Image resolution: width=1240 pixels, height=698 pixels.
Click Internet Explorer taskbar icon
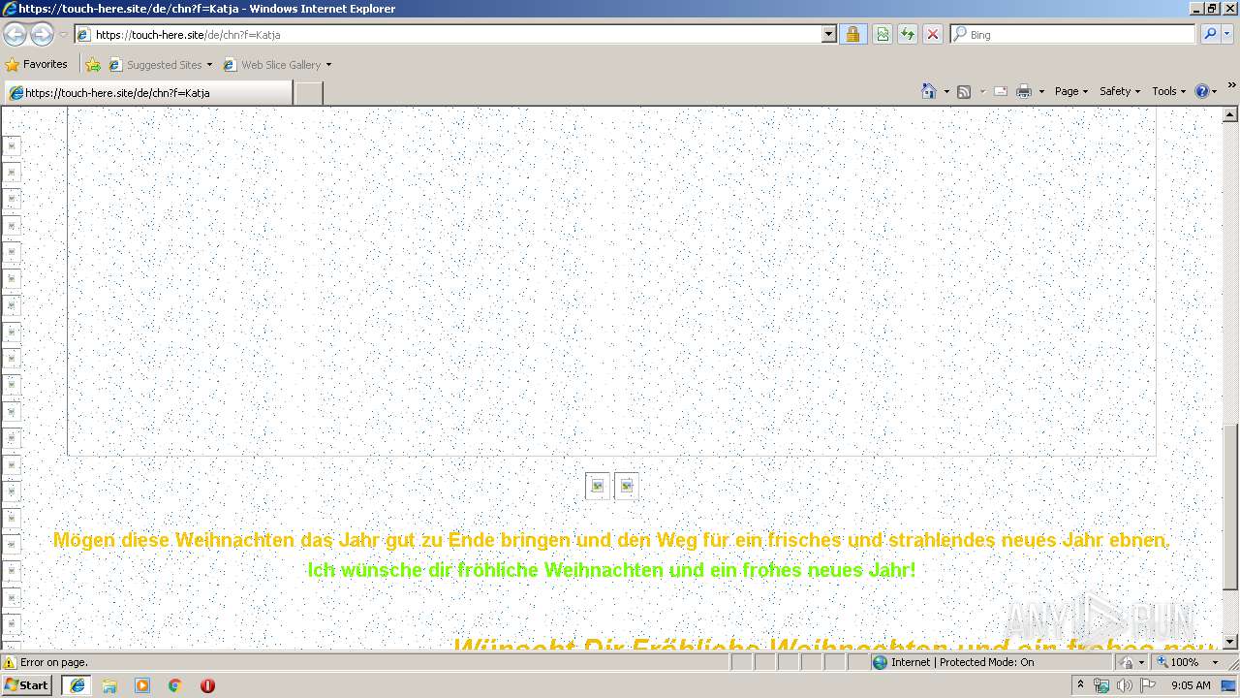click(77, 685)
